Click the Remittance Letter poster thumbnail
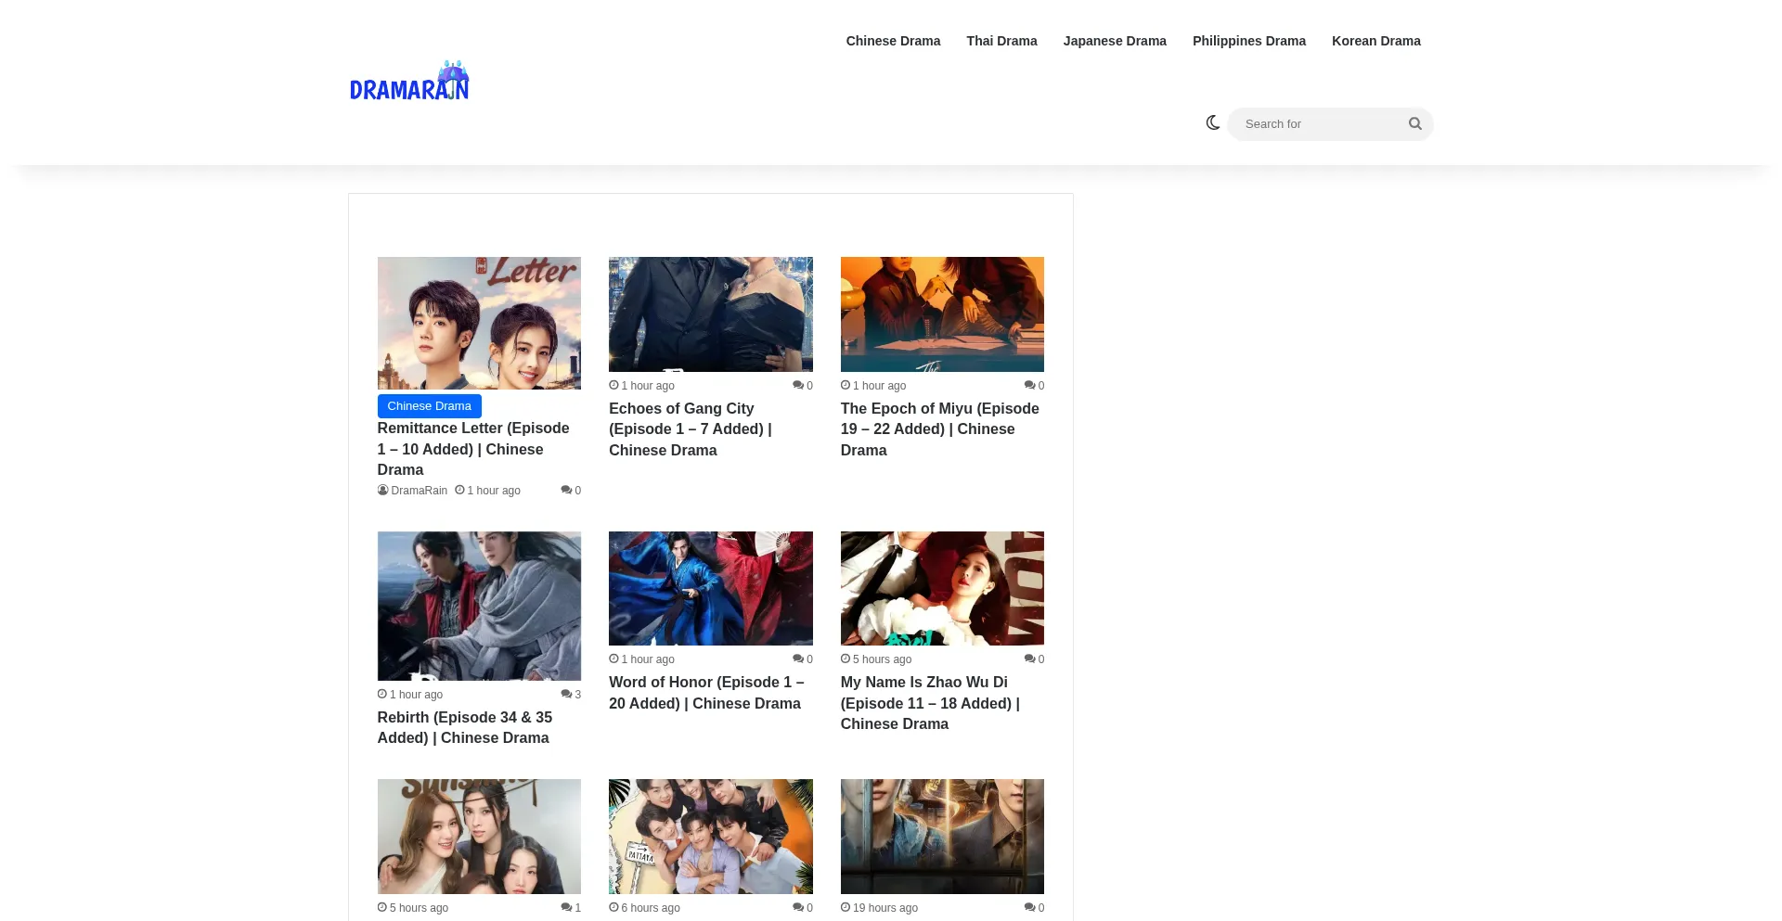The image size is (1782, 921). pos(479,323)
